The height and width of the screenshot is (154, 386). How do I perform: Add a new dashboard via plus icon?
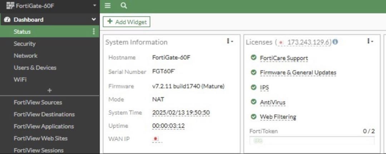click(49, 91)
